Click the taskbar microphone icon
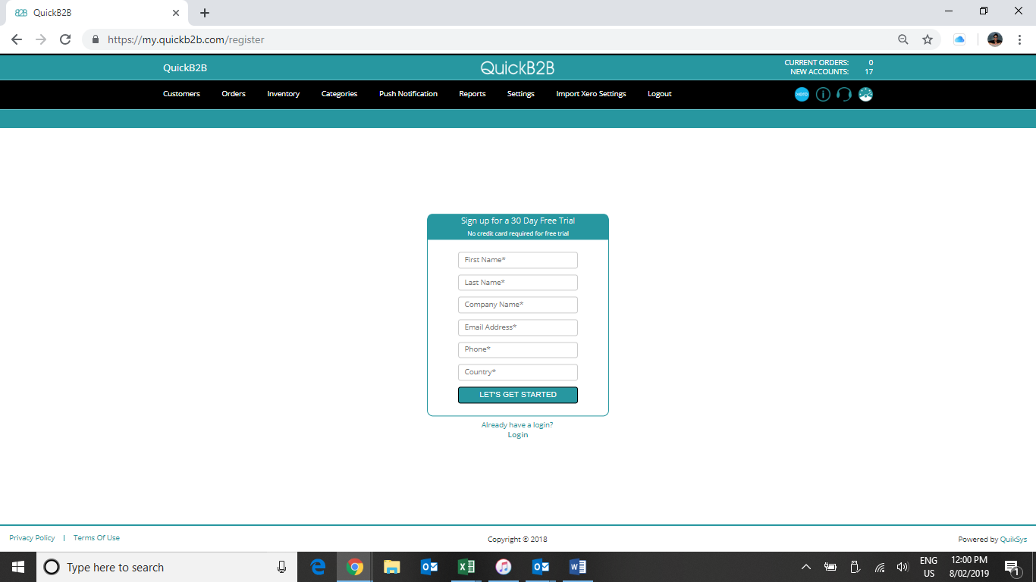The width and height of the screenshot is (1036, 582). [282, 567]
